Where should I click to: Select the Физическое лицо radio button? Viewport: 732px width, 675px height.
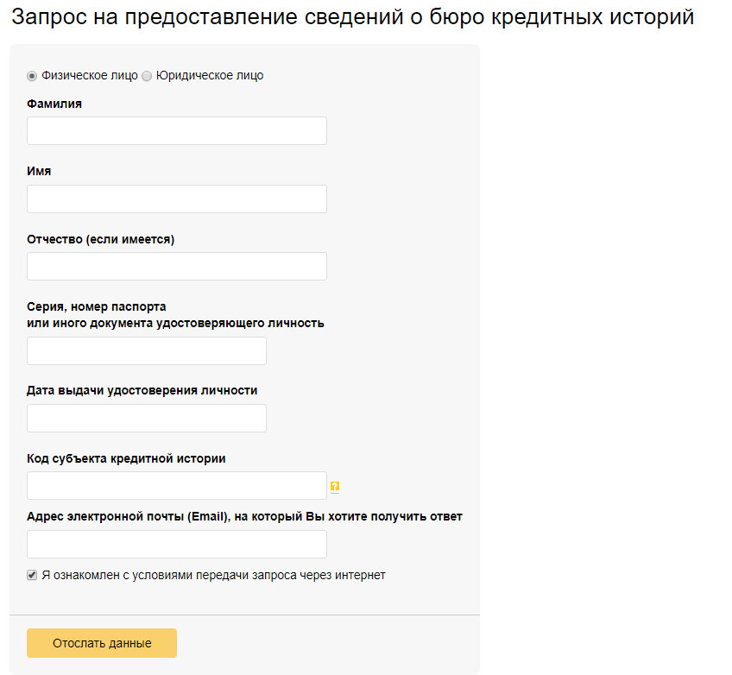click(x=31, y=76)
